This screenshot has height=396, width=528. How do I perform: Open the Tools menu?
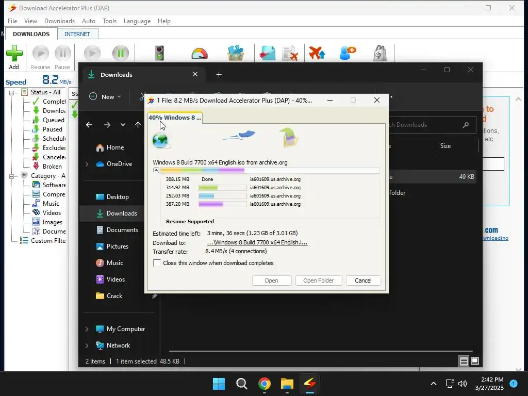109,21
